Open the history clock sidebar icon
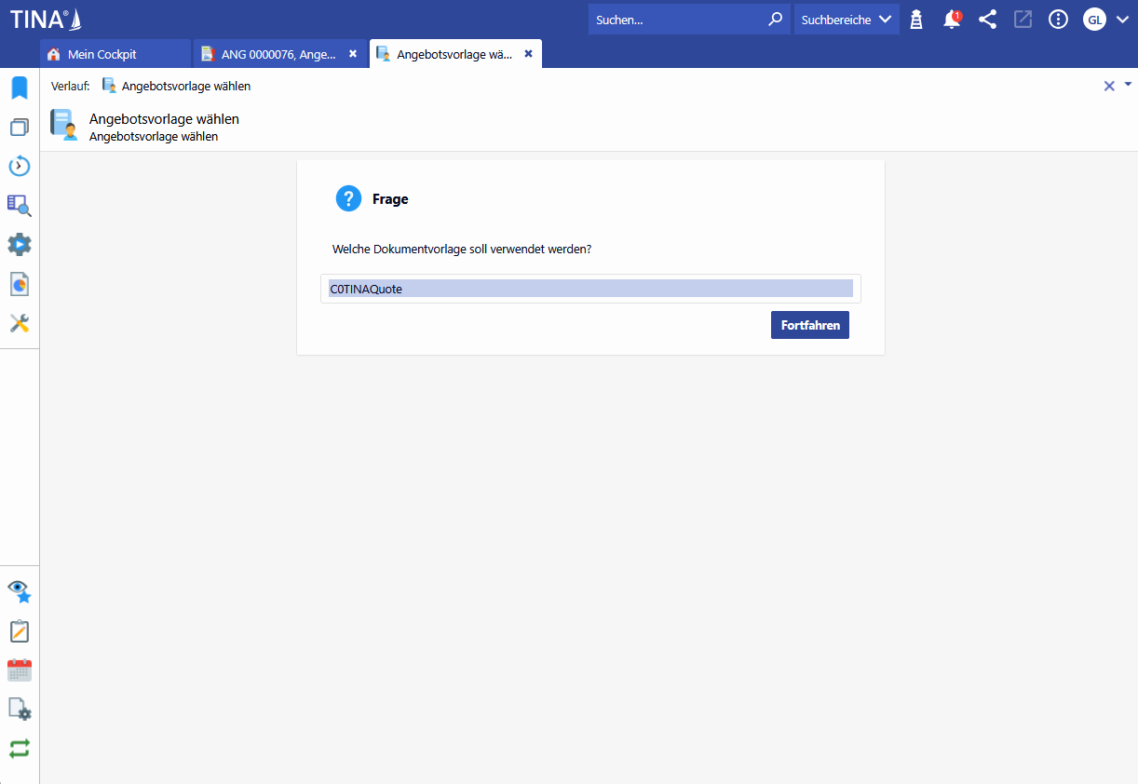 click(20, 167)
